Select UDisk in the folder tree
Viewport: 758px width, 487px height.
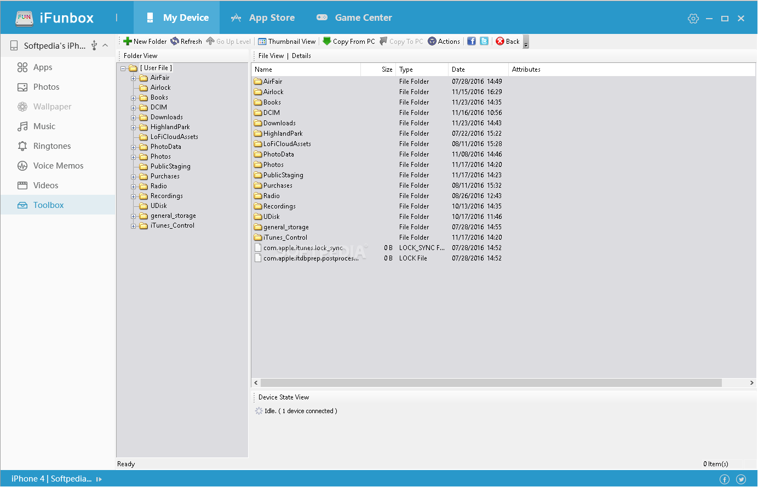159,206
